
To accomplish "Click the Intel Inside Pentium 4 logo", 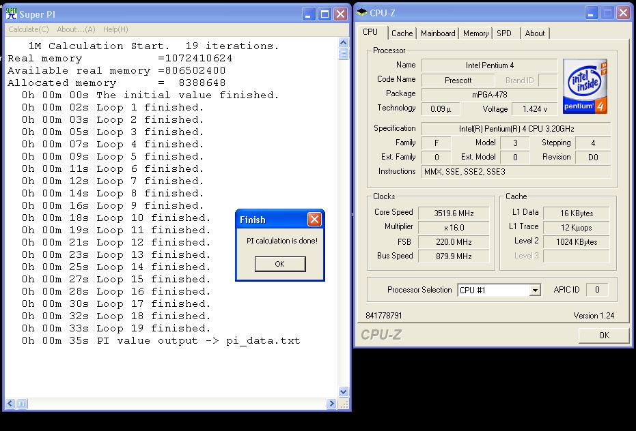I will (585, 86).
